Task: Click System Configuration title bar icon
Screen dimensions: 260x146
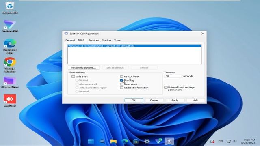Action: (66, 34)
